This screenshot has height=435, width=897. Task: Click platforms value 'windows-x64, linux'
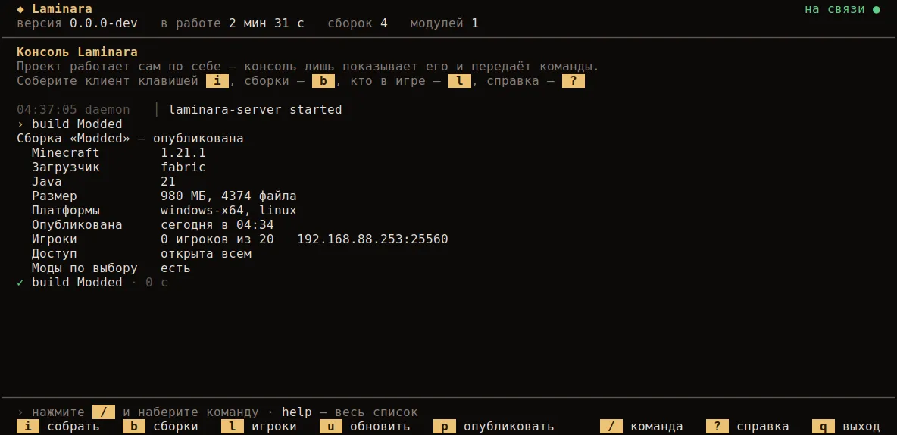[228, 210]
